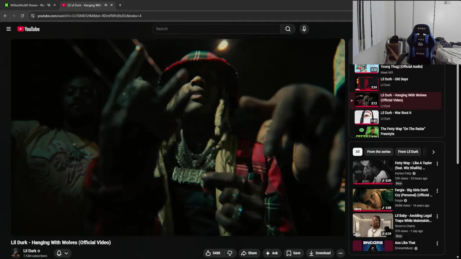
Task: Close the Lil Durk YouTube tab
Action: pos(111,5)
